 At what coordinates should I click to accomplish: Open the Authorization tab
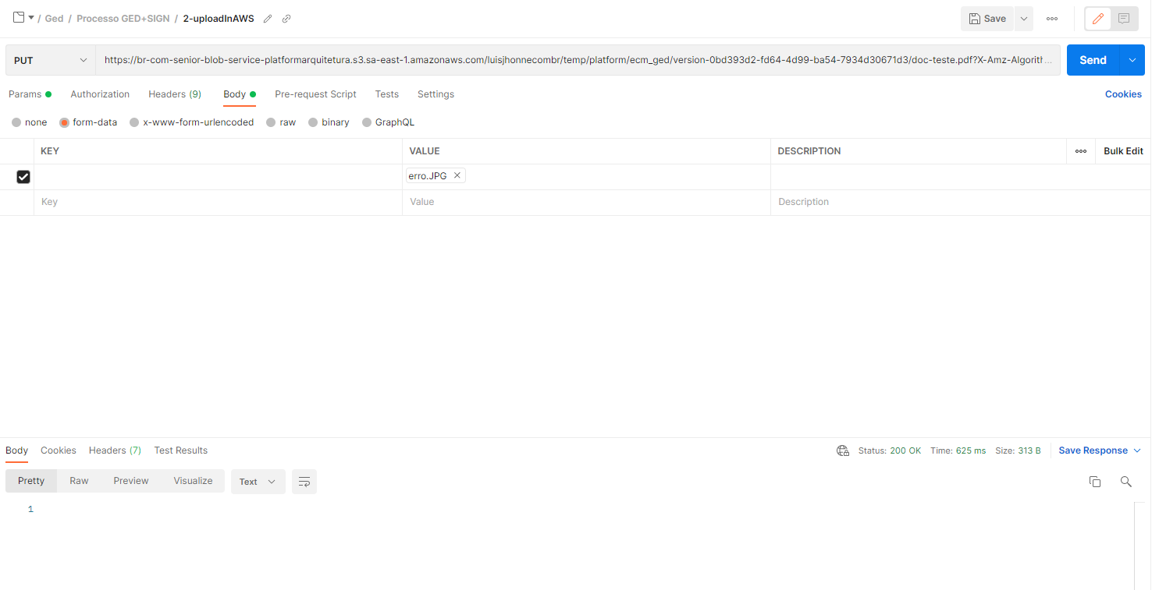(100, 94)
